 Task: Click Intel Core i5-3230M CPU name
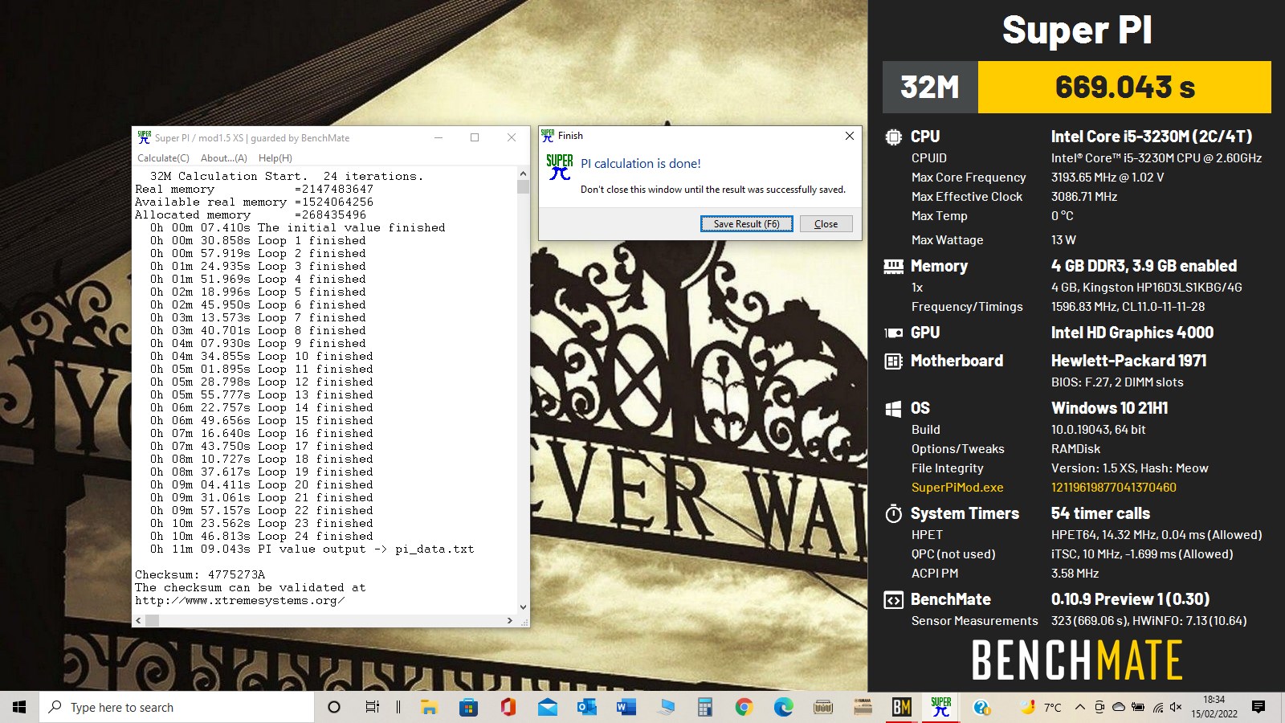(1151, 137)
